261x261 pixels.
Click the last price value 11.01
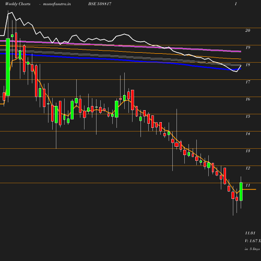pos(250,233)
